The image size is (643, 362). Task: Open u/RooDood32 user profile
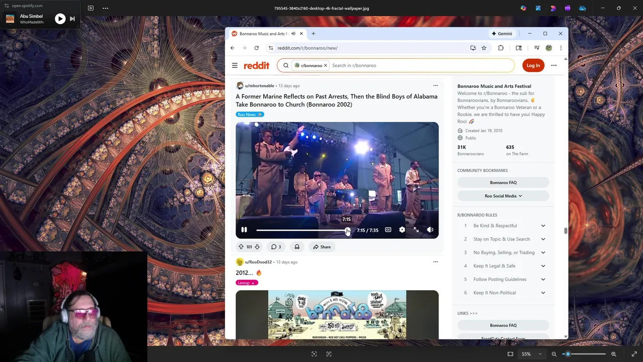click(x=258, y=262)
